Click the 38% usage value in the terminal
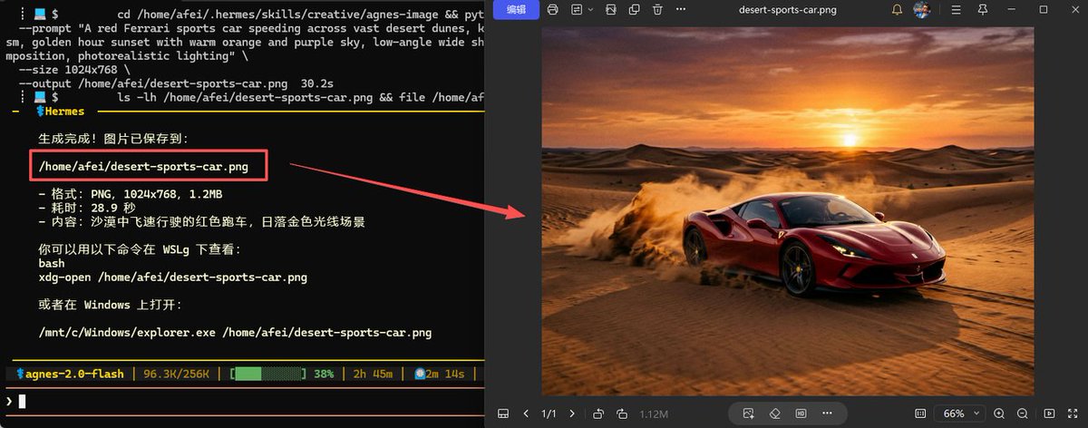The image size is (1088, 428). pyautogui.click(x=324, y=374)
